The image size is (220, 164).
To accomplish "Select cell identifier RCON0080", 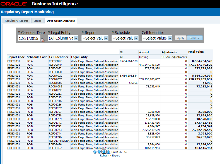I will (x=55, y=83).
